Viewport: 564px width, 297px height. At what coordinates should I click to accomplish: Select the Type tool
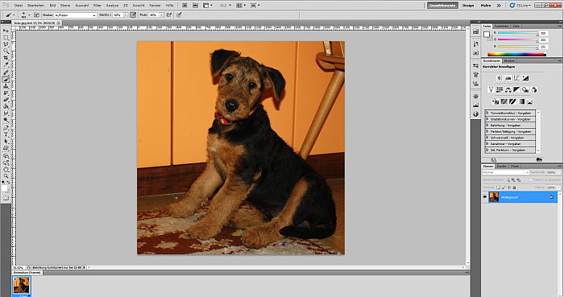coord(6,134)
